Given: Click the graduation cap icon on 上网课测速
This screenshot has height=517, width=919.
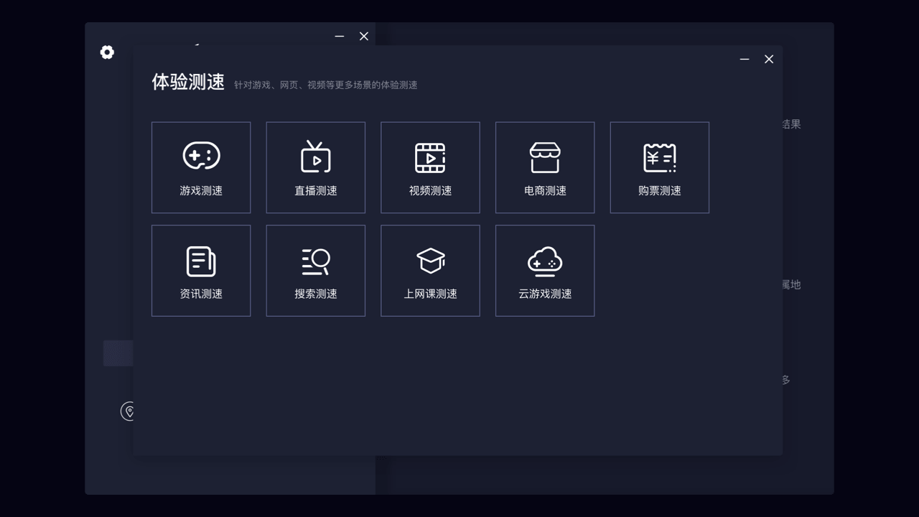Looking at the screenshot, I should coord(430,261).
